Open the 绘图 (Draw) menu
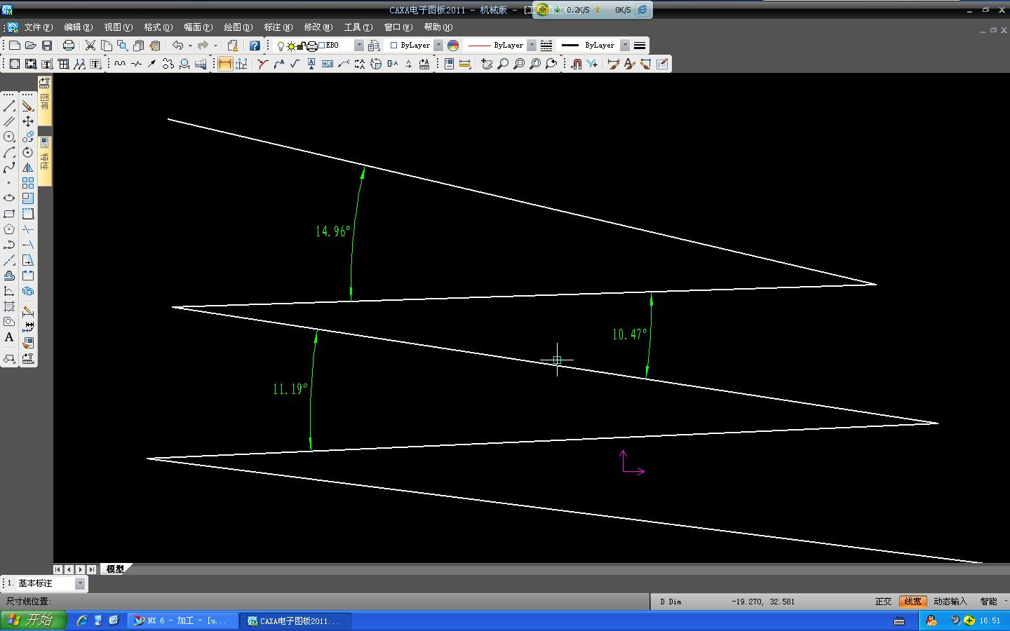Viewport: 1010px width, 631px height. point(238,27)
